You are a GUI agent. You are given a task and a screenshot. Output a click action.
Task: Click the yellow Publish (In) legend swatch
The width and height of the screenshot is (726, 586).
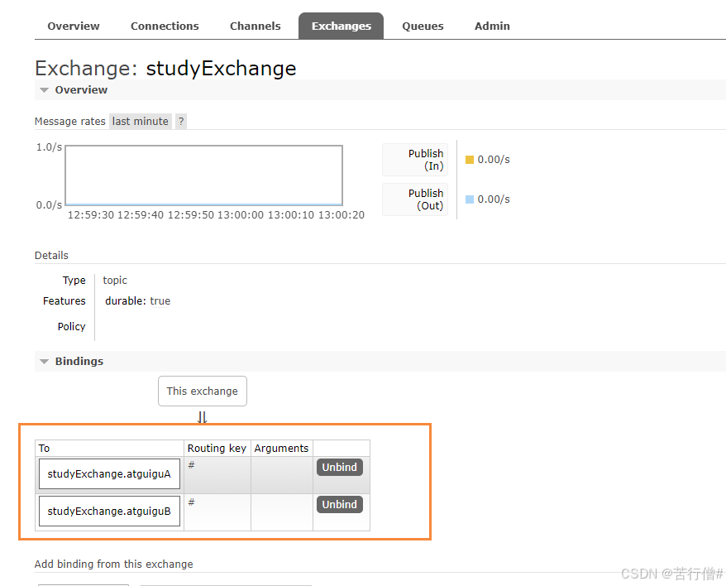click(470, 160)
